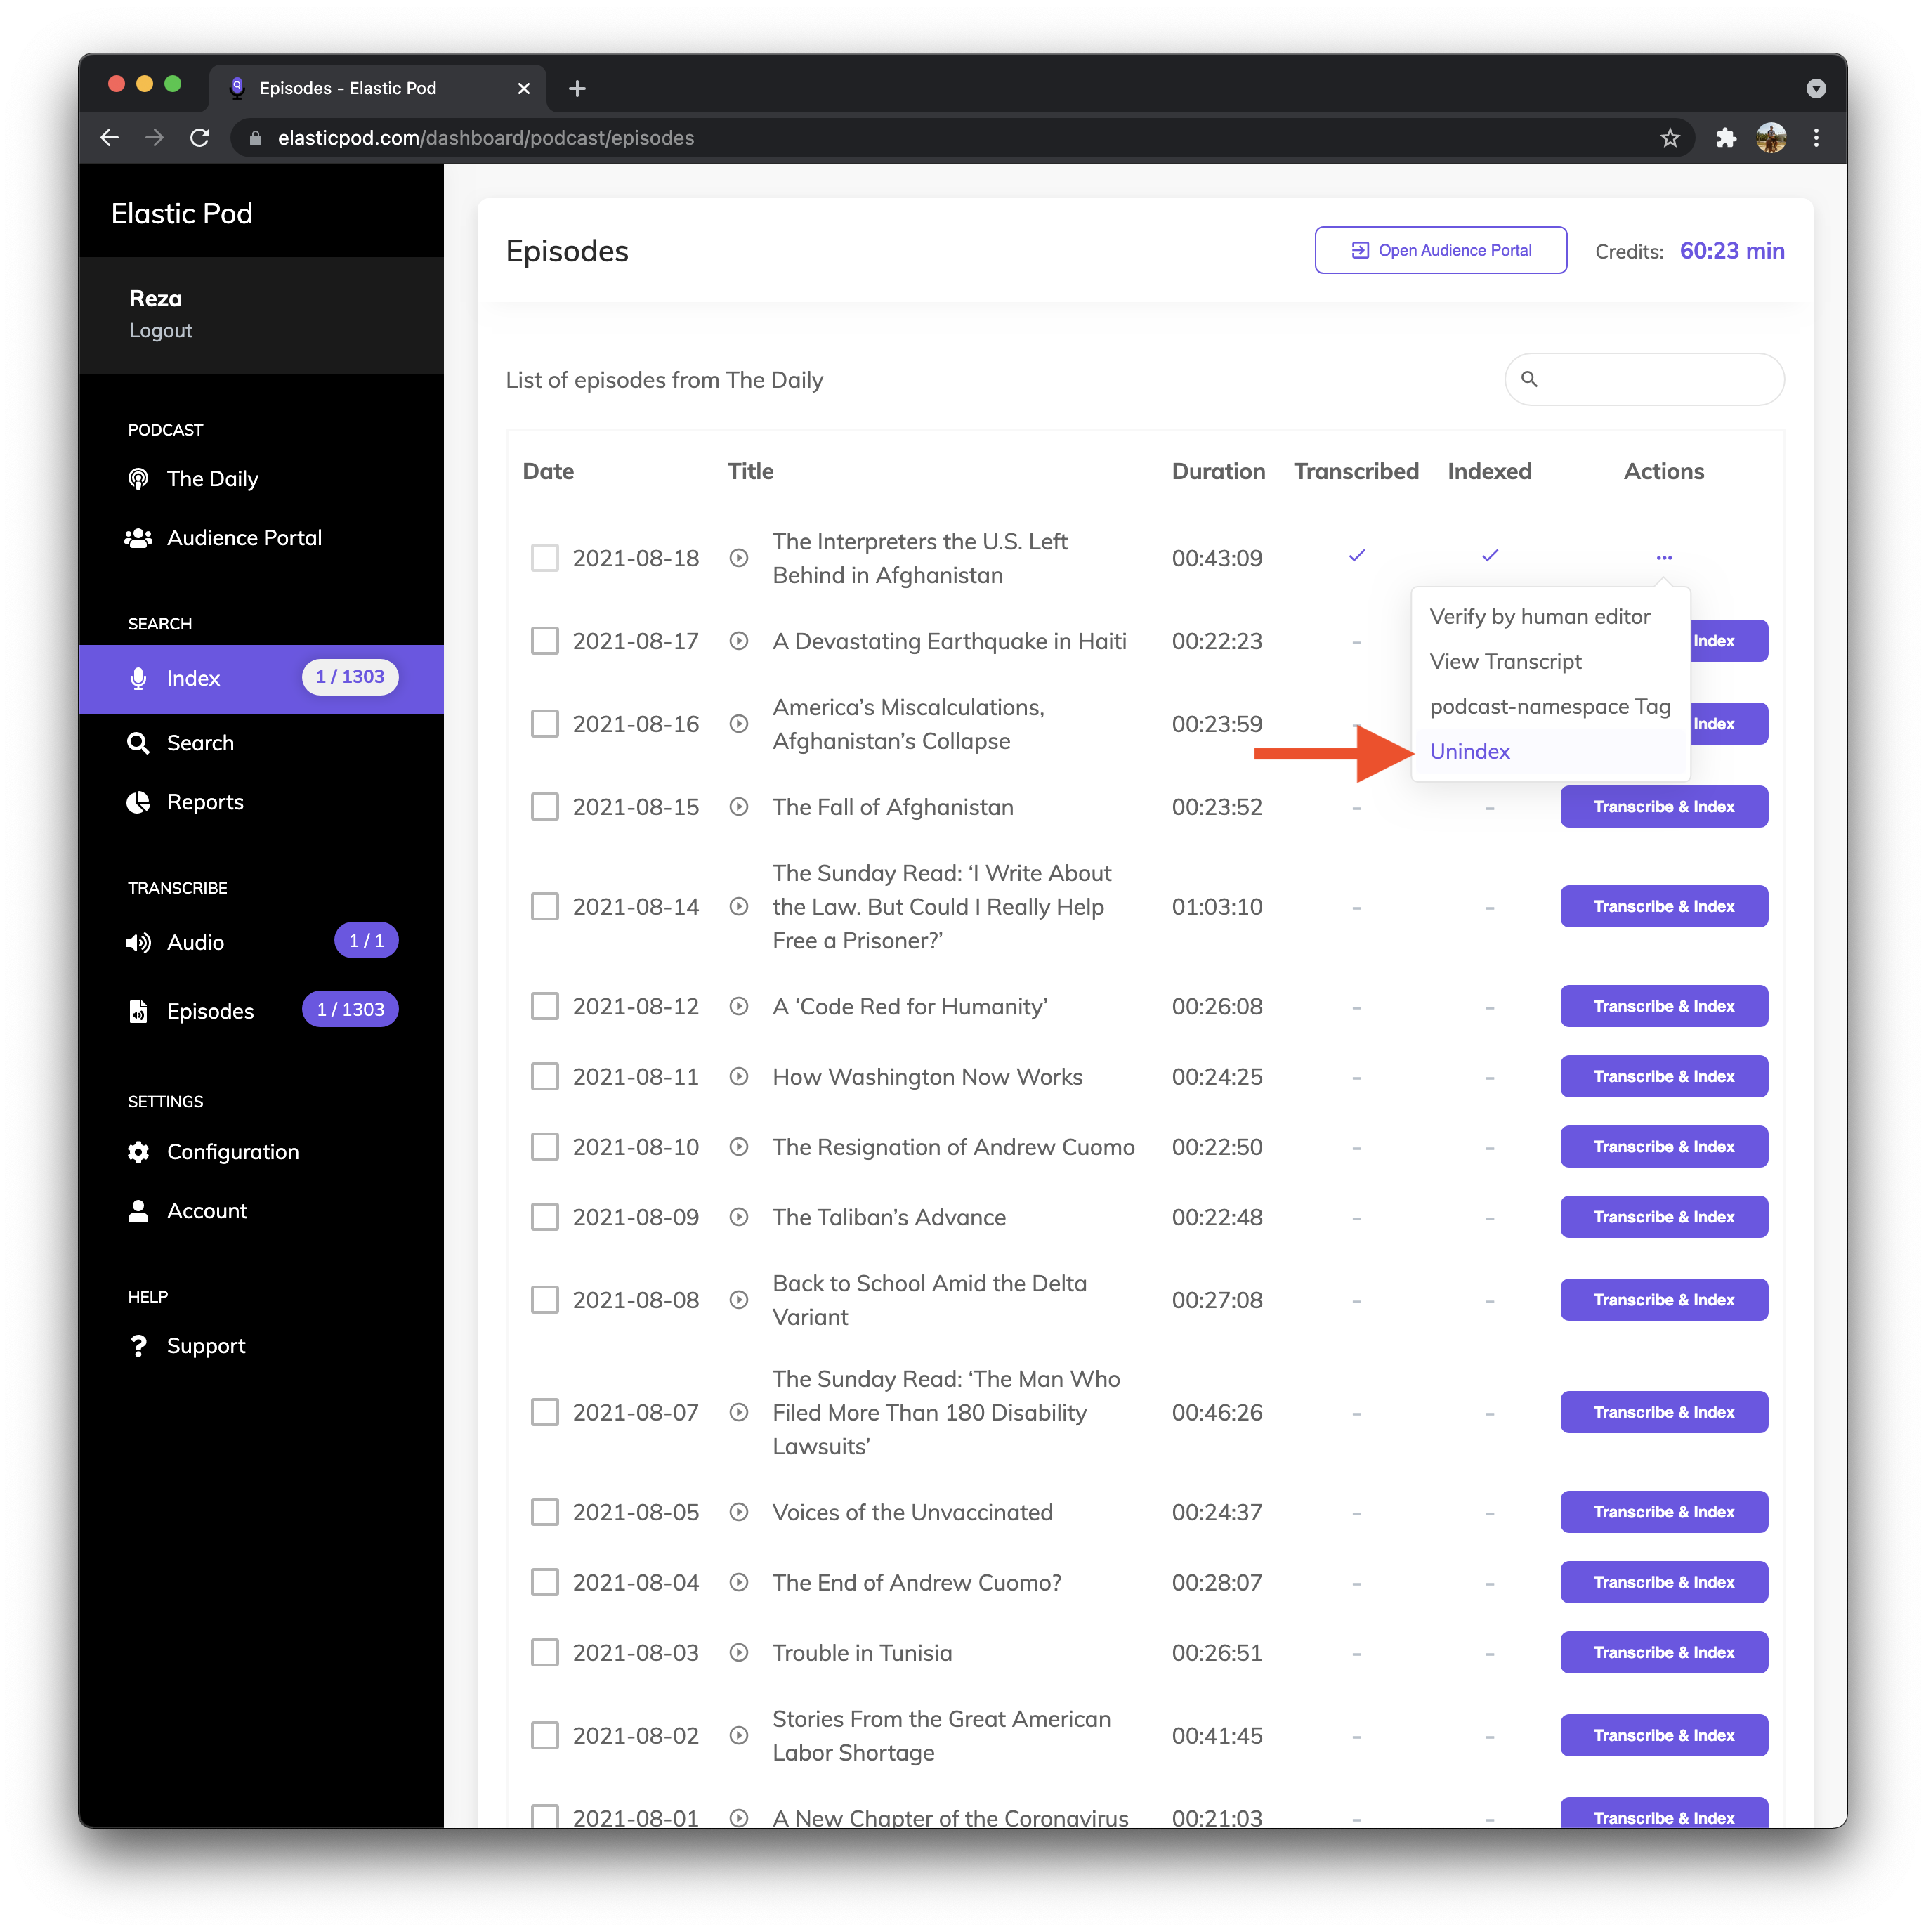Go to Index in sidebar
The height and width of the screenshot is (1932, 1926).
(261, 678)
